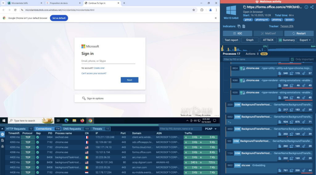Collapse the network panel with the up arrow
The height and width of the screenshot is (175, 316).
pyautogui.click(x=2, y=129)
